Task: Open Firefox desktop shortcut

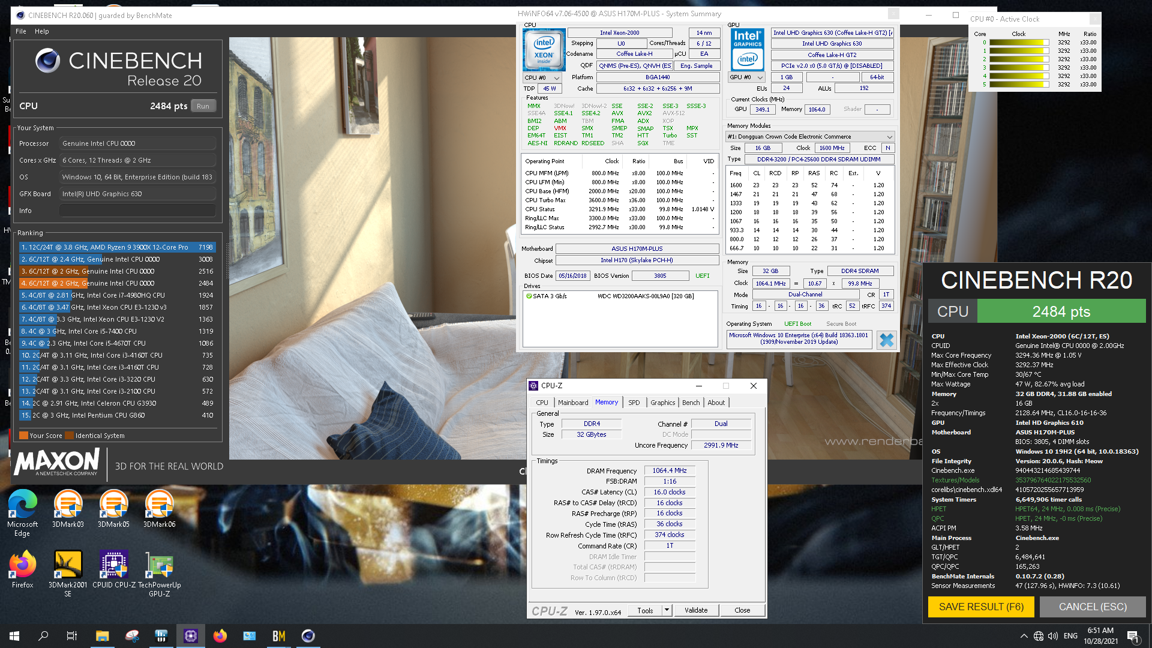Action: [x=22, y=565]
